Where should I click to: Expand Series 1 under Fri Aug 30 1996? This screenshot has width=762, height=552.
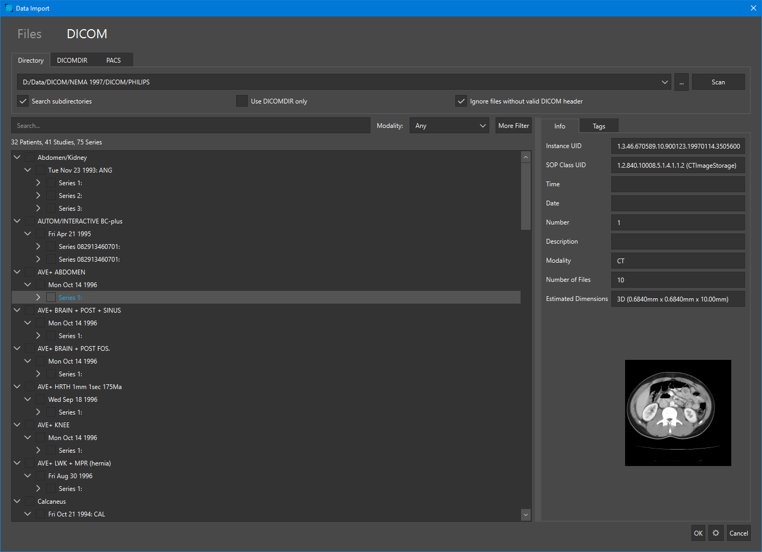coord(38,488)
